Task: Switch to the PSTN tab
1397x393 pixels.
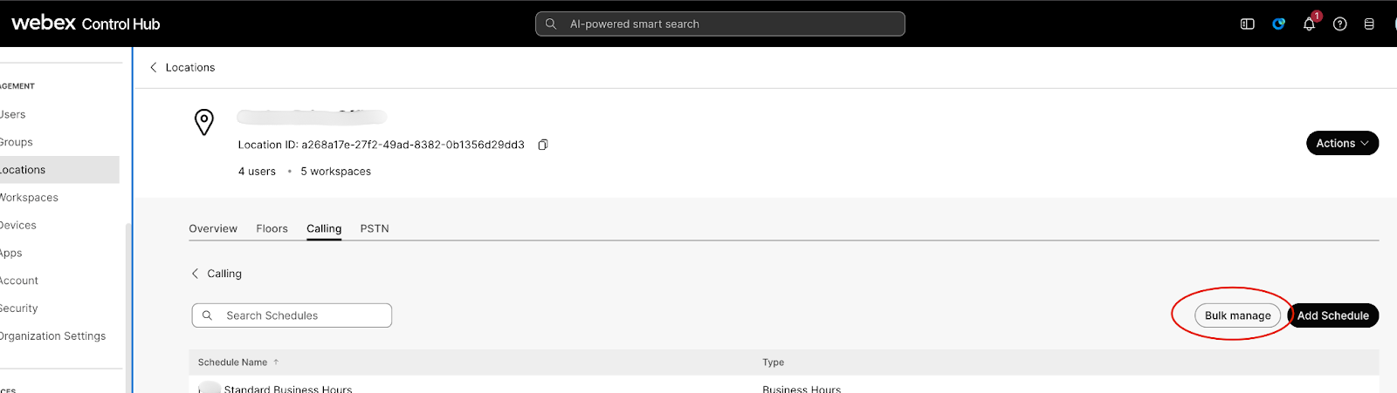Action: (375, 228)
